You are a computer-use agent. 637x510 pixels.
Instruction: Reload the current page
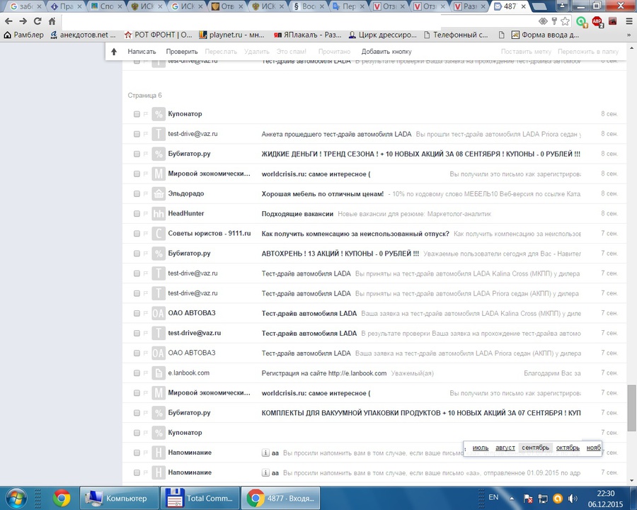pyautogui.click(x=38, y=21)
